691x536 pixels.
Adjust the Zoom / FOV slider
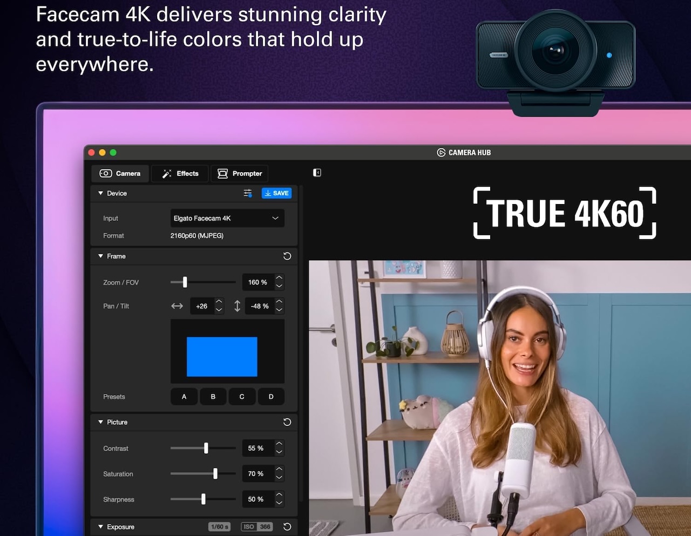[203, 282]
